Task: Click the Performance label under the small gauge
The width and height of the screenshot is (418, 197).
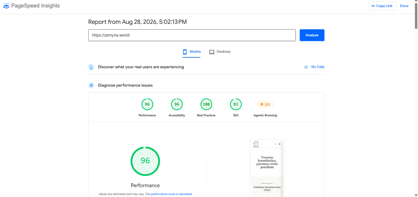Action: (x=147, y=115)
